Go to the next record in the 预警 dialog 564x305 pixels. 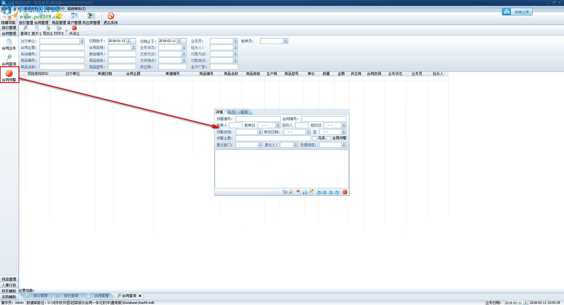pos(331,192)
